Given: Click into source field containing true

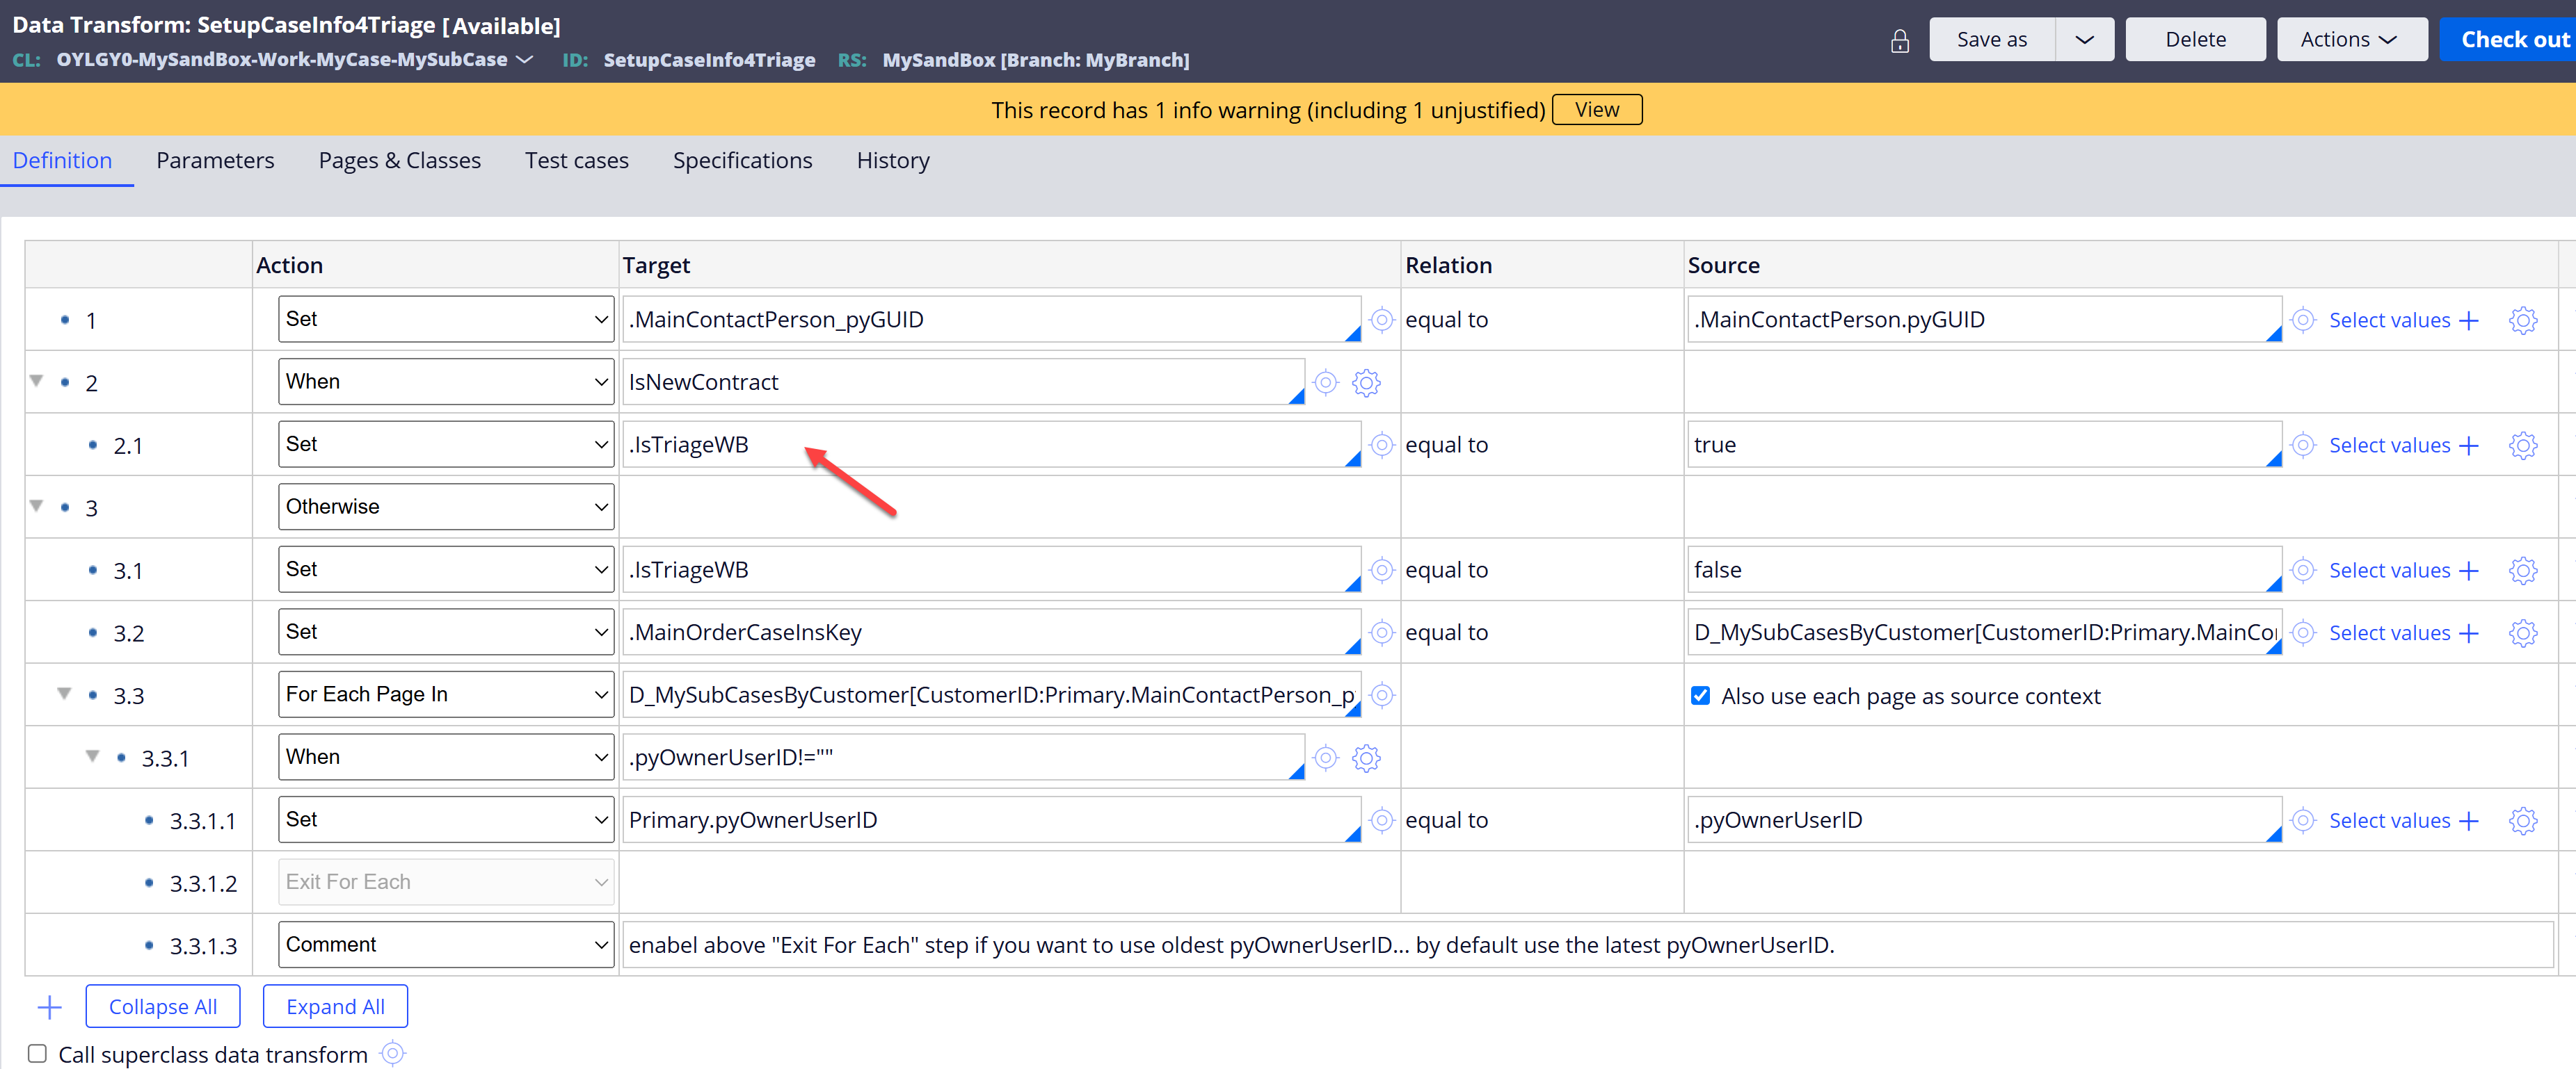Looking at the screenshot, I should point(1984,445).
